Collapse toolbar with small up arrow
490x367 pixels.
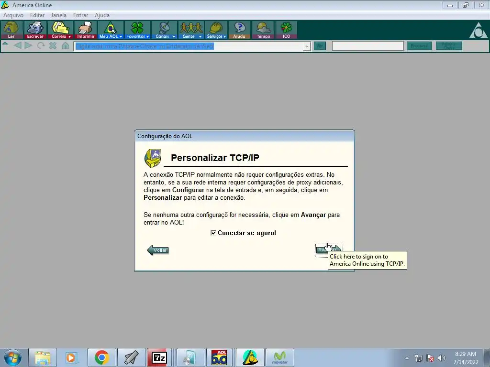pyautogui.click(x=5, y=44)
